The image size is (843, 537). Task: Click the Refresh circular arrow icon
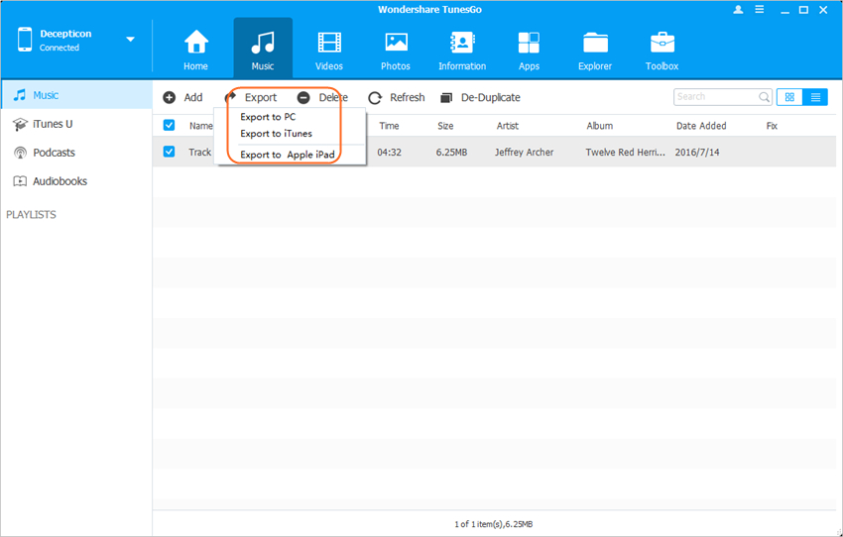375,98
